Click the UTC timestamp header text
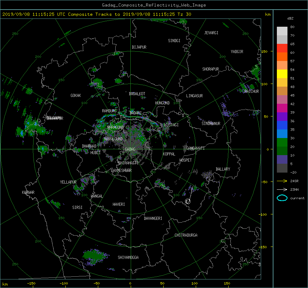308x288 pixels. (97, 14)
